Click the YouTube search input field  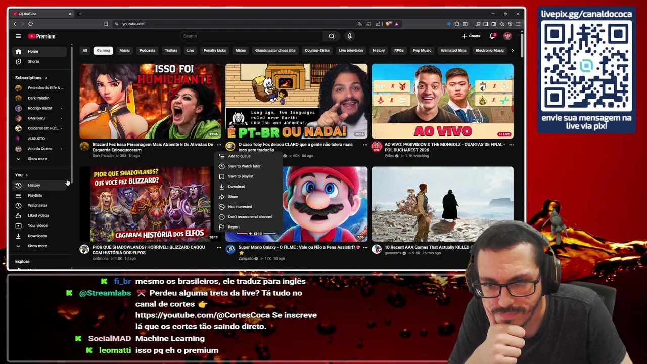pos(251,36)
